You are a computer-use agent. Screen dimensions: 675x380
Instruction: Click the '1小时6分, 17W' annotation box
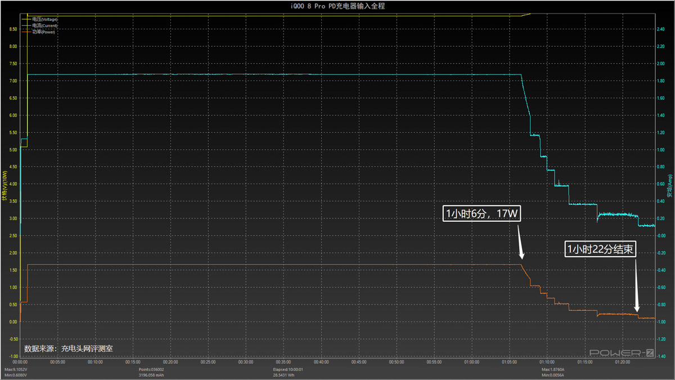point(482,214)
